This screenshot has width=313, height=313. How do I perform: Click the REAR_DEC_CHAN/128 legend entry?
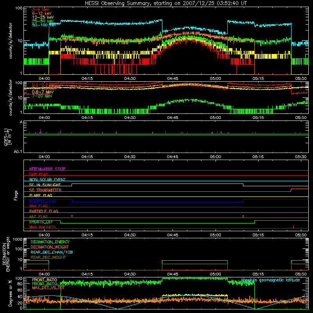click(52, 252)
